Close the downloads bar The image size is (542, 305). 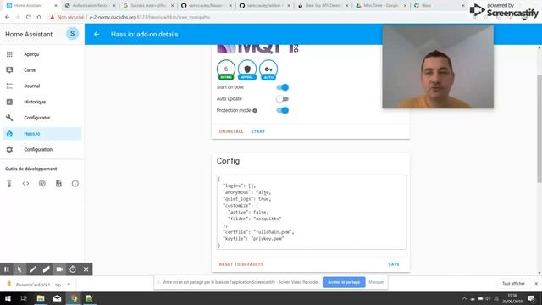[x=536, y=284]
